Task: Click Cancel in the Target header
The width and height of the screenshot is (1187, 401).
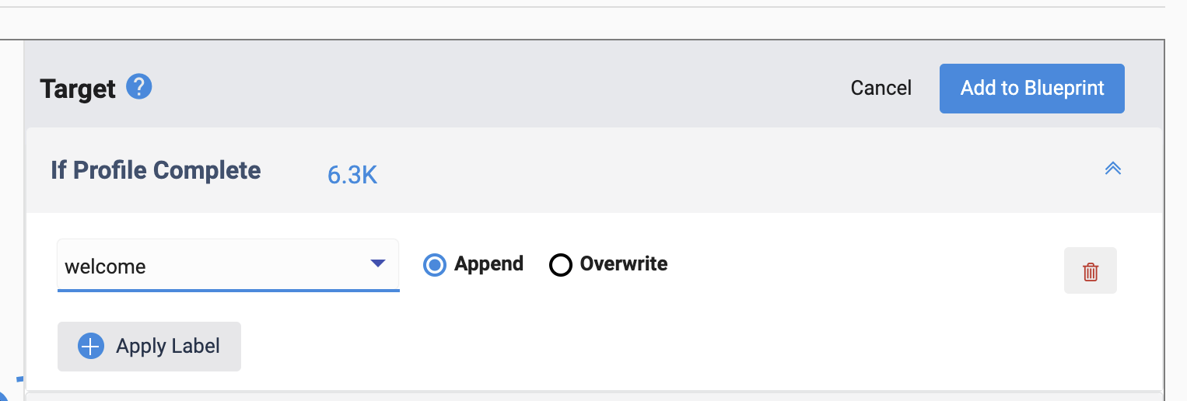Action: [x=881, y=89]
